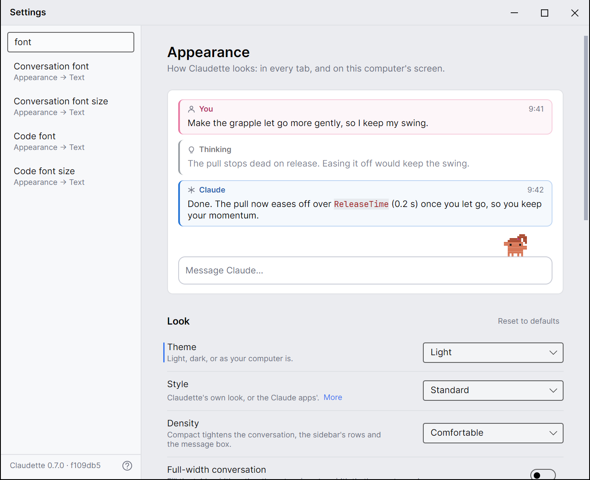Click Reset to defaults

click(529, 321)
